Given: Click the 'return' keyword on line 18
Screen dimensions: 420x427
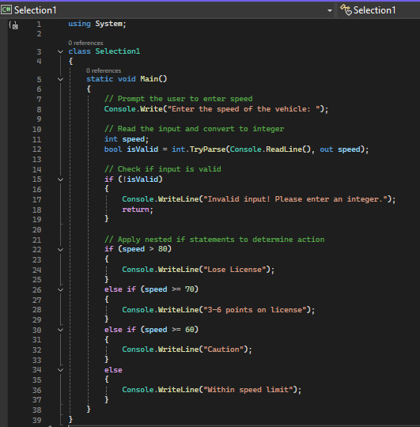Looking at the screenshot, I should tap(135, 210).
